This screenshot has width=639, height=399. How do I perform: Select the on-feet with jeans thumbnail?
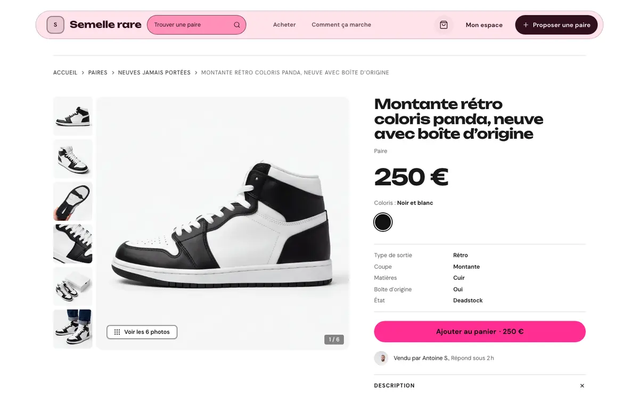73,329
